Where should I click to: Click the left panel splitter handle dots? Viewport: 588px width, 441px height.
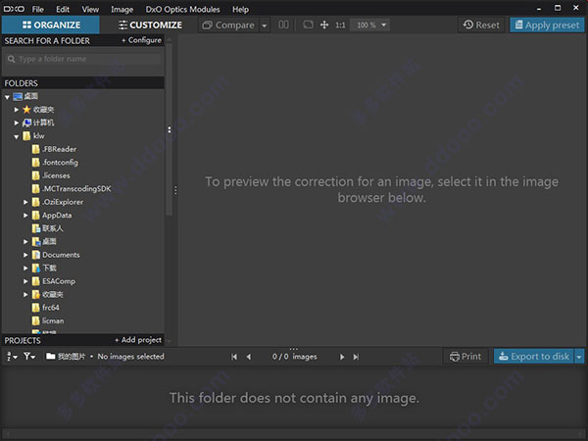pos(175,190)
